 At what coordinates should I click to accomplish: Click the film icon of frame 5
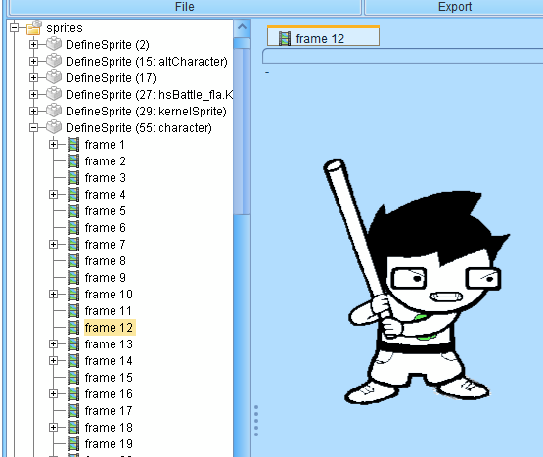click(73, 211)
